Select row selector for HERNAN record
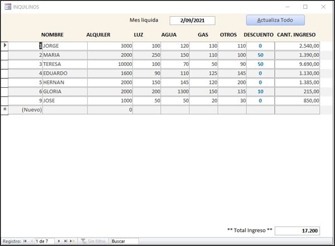This screenshot has height=246, width=335. tap(5, 82)
